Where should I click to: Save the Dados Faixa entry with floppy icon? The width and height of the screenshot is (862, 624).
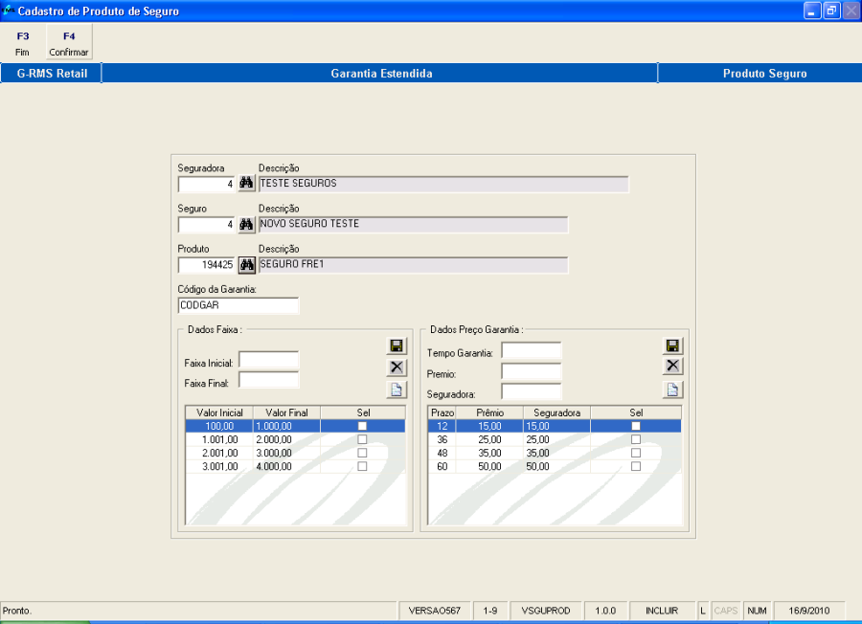pyautogui.click(x=397, y=345)
